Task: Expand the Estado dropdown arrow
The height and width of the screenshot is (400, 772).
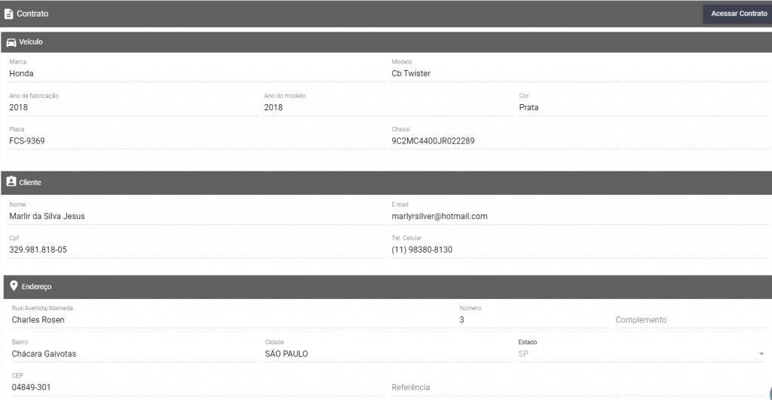Action: 761,354
